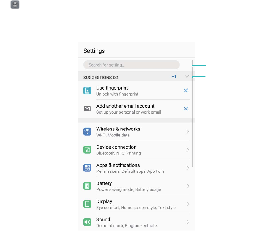The height and width of the screenshot is (239, 271).
Task: Open Device connection settings entry
Action: (136, 150)
